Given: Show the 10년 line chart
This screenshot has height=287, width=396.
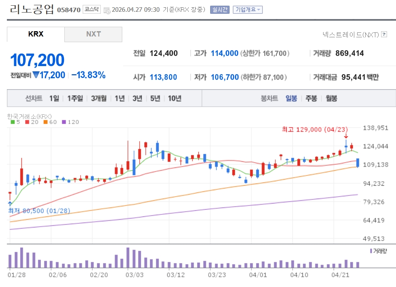Looking at the screenshot, I should [175, 98].
